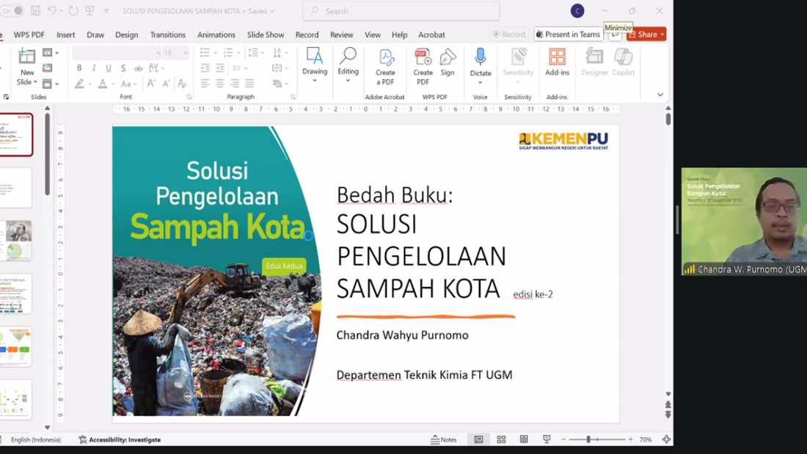This screenshot has width=807, height=454.
Task: Apply the text highlight color
Action: click(79, 84)
